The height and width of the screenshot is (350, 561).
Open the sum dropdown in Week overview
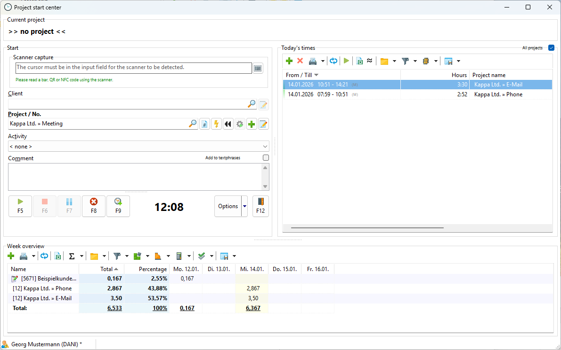81,257
